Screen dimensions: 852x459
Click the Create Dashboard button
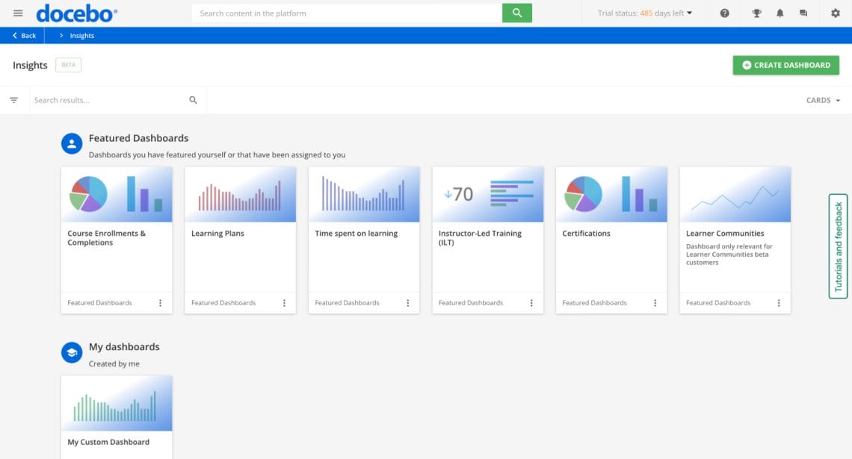click(785, 65)
